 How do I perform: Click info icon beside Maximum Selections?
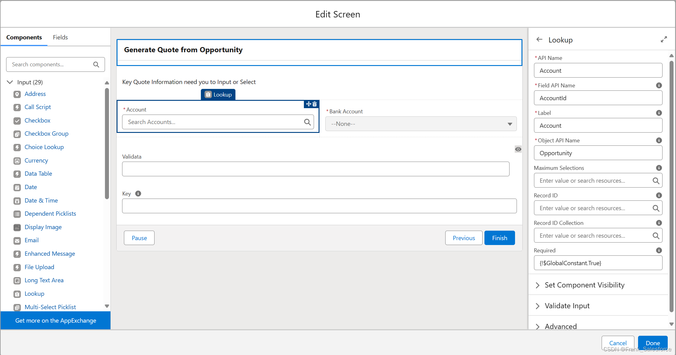[x=659, y=168]
